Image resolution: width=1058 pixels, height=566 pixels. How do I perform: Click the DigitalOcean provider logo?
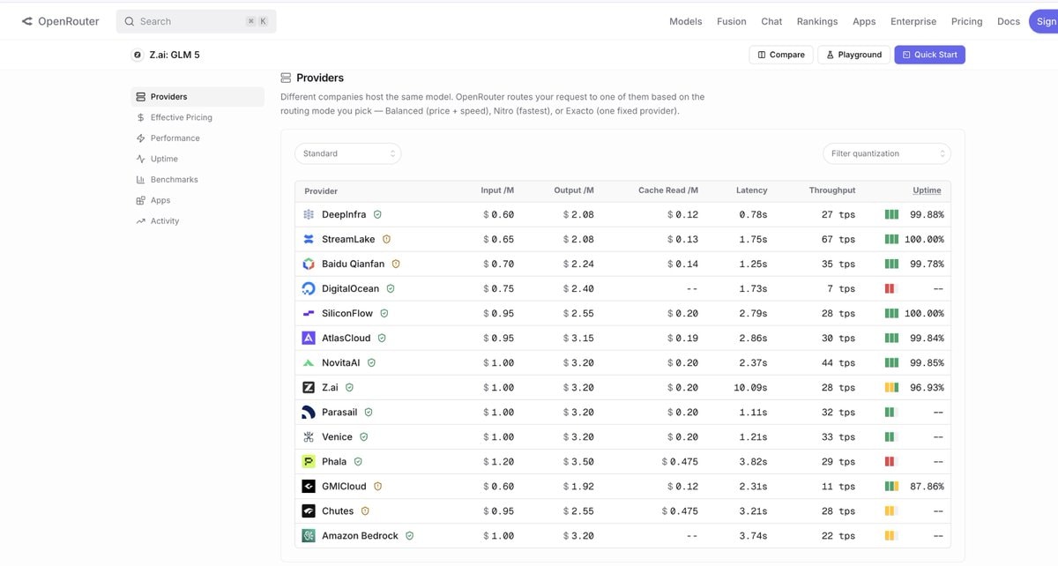click(309, 288)
